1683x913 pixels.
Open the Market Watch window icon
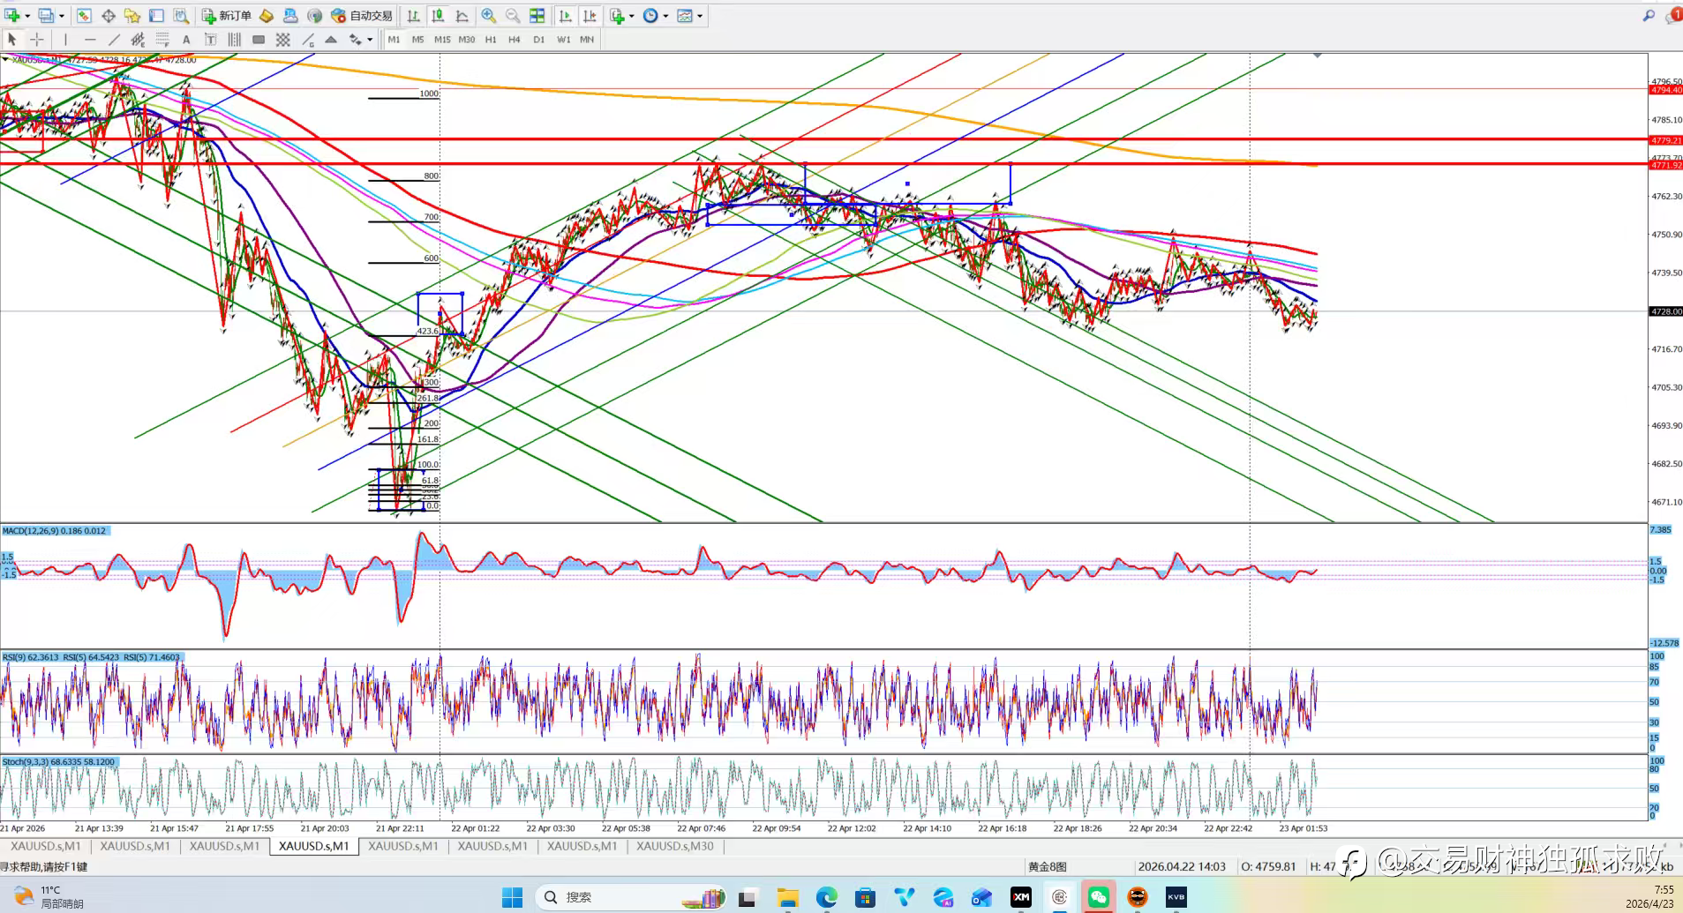pos(84,16)
